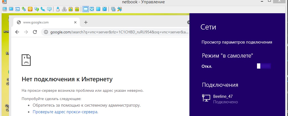Open the remote terminal icon
The height and width of the screenshot is (116, 288).
click(x=17, y=9)
